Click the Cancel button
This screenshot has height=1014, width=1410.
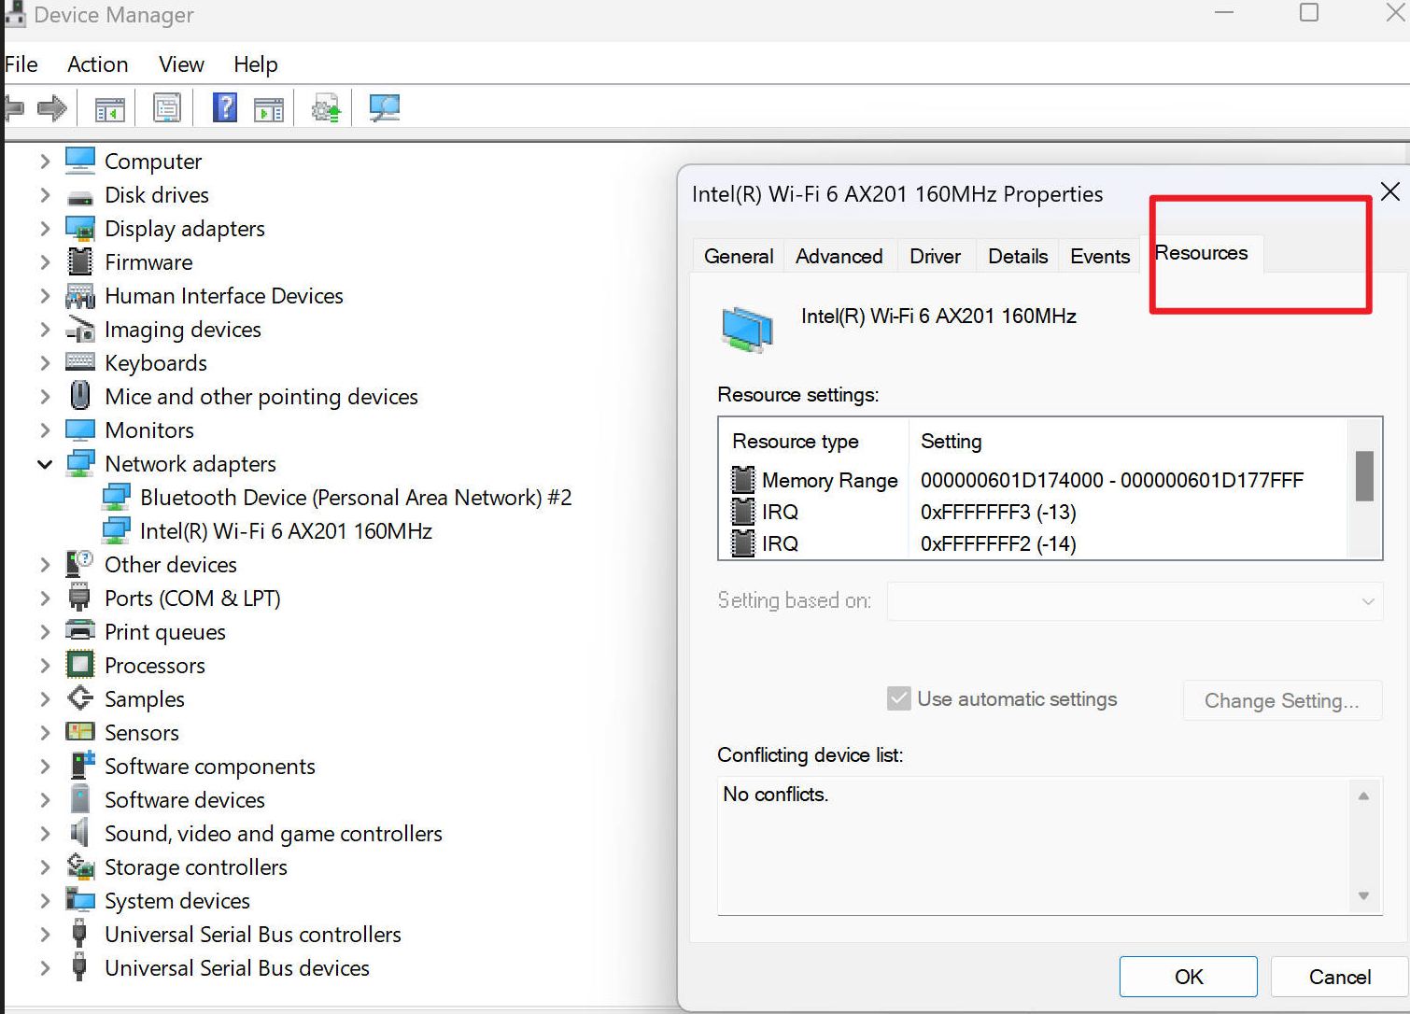(1340, 977)
